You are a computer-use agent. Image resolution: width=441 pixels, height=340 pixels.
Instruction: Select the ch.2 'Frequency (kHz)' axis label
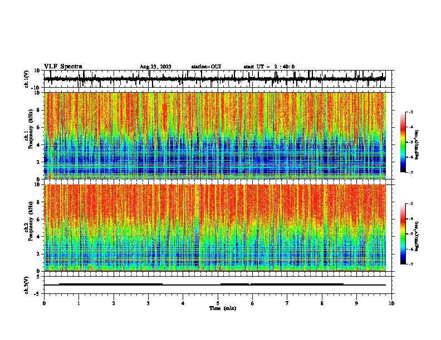[31, 221]
